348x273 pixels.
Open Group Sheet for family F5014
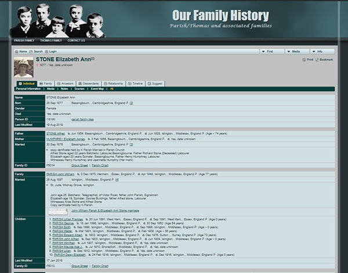pos(79,166)
